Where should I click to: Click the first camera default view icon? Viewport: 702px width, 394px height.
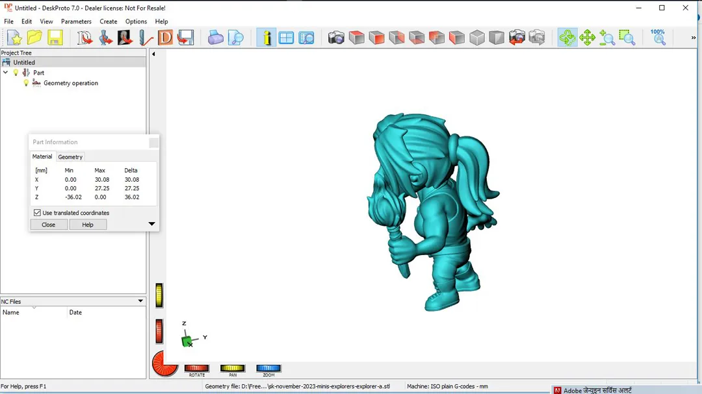point(336,38)
